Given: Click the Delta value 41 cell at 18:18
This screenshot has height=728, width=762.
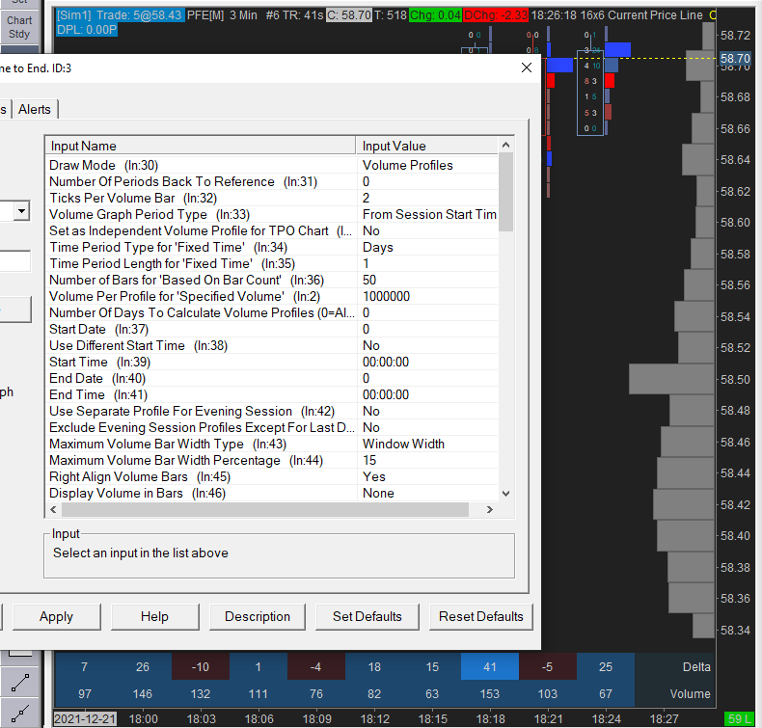Looking at the screenshot, I should pos(490,667).
